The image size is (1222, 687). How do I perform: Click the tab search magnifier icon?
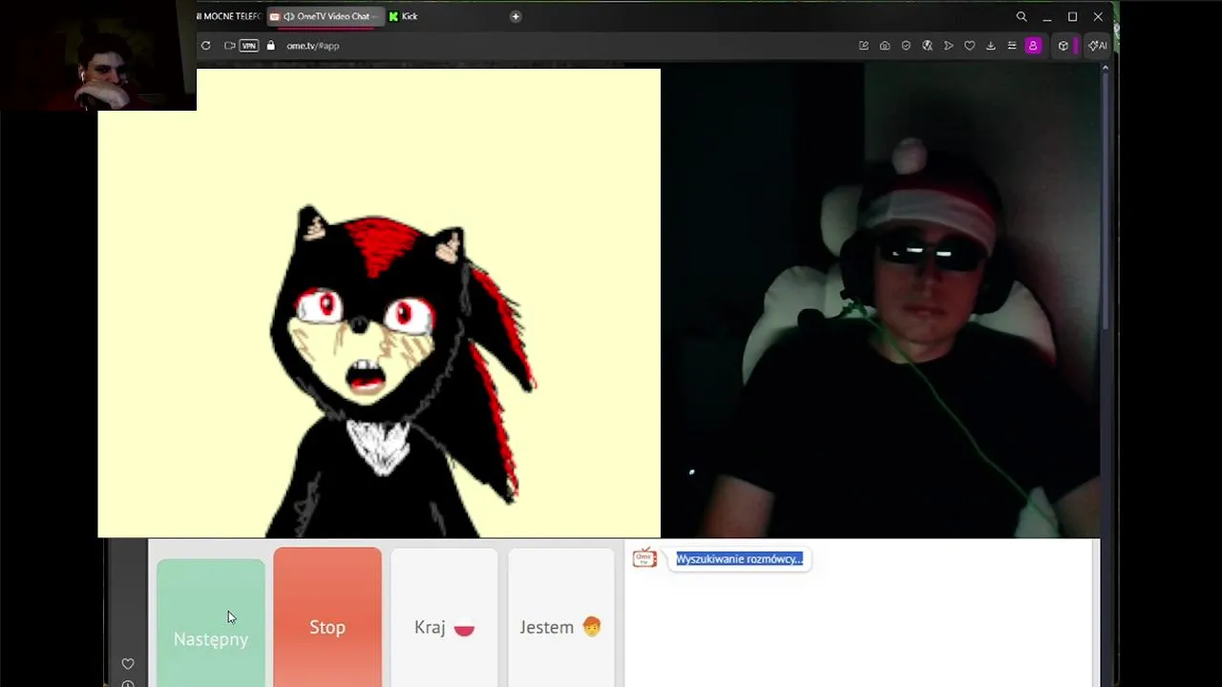1022,16
